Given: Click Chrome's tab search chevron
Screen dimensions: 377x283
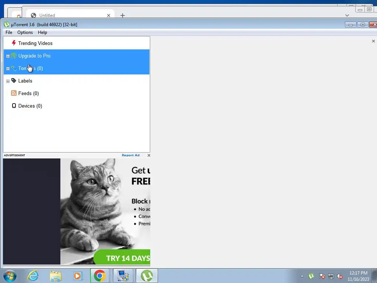Looking at the screenshot, I should tap(347, 15).
